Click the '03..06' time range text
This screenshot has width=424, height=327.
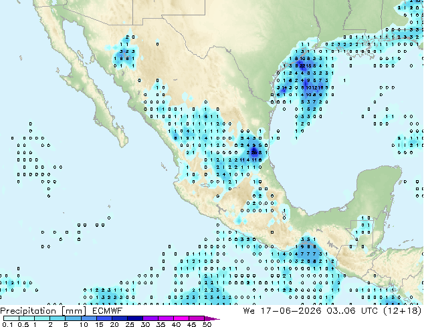(x=340, y=310)
